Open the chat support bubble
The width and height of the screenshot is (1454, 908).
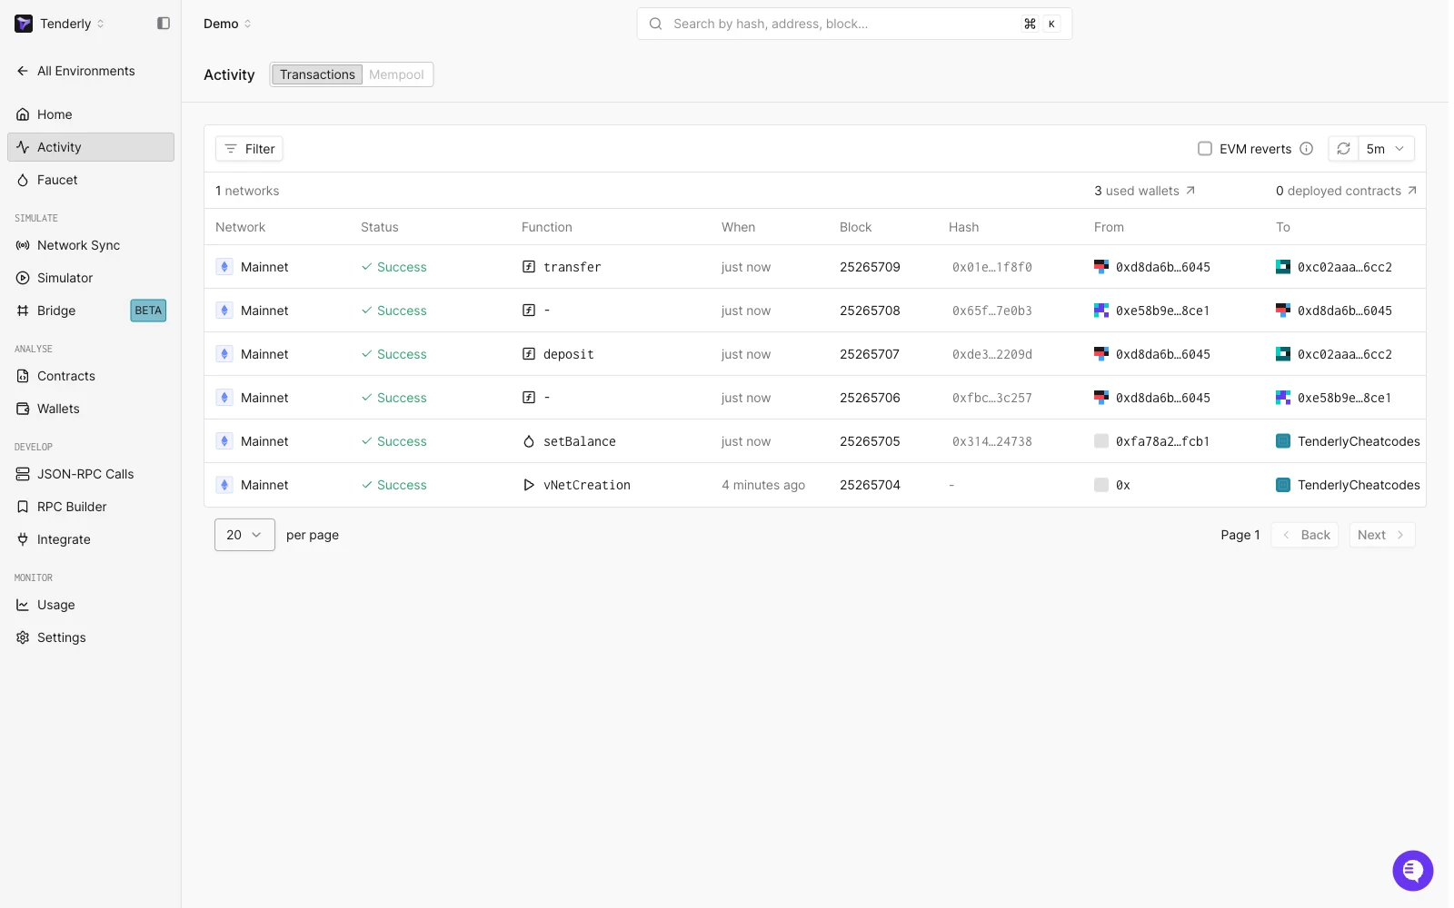pyautogui.click(x=1412, y=870)
